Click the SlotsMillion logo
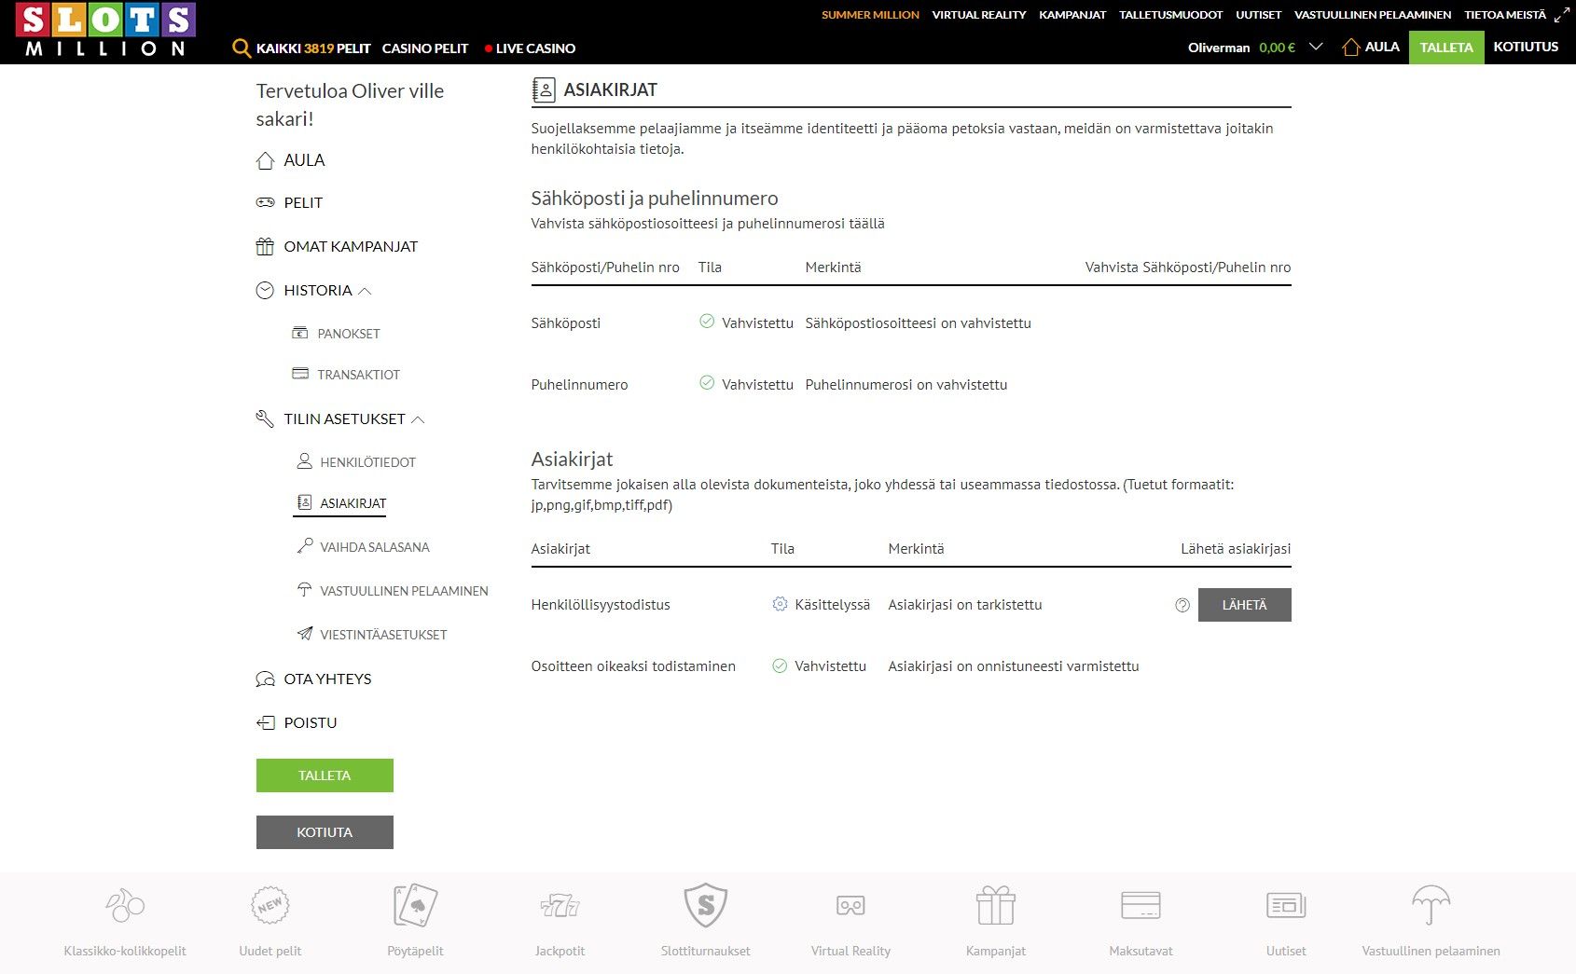Image resolution: width=1576 pixels, height=974 pixels. 105,31
